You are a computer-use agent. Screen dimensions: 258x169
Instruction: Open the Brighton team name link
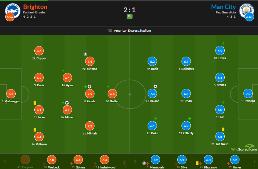click(x=35, y=7)
